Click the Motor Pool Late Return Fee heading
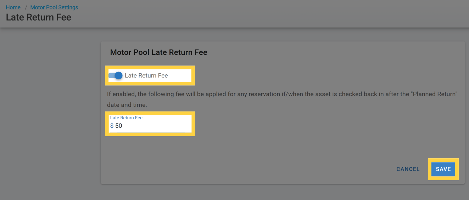 [158, 52]
